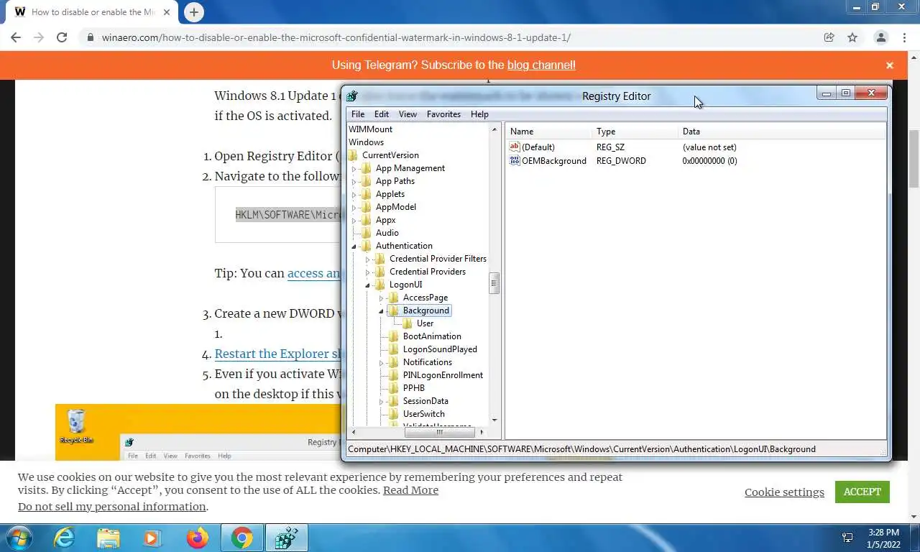This screenshot has height=552, width=920.
Task: Click the OEMBackground DWORD value icon
Action: click(x=515, y=160)
